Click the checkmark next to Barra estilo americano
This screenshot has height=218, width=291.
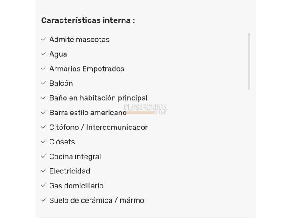click(x=44, y=112)
